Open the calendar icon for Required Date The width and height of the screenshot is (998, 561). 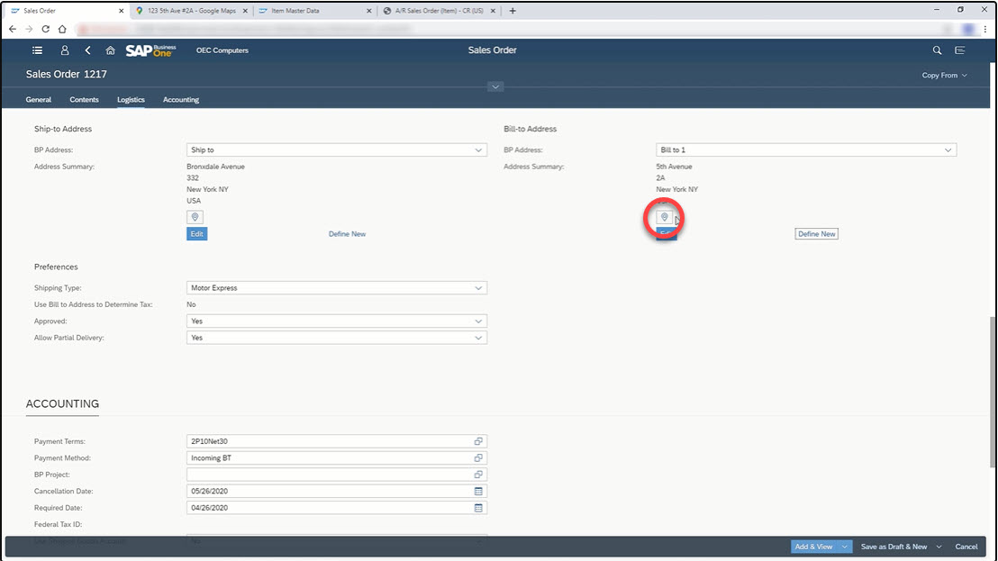pos(478,508)
